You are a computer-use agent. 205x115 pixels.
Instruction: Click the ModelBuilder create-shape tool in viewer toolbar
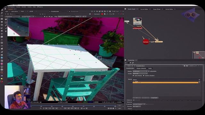(6, 19)
